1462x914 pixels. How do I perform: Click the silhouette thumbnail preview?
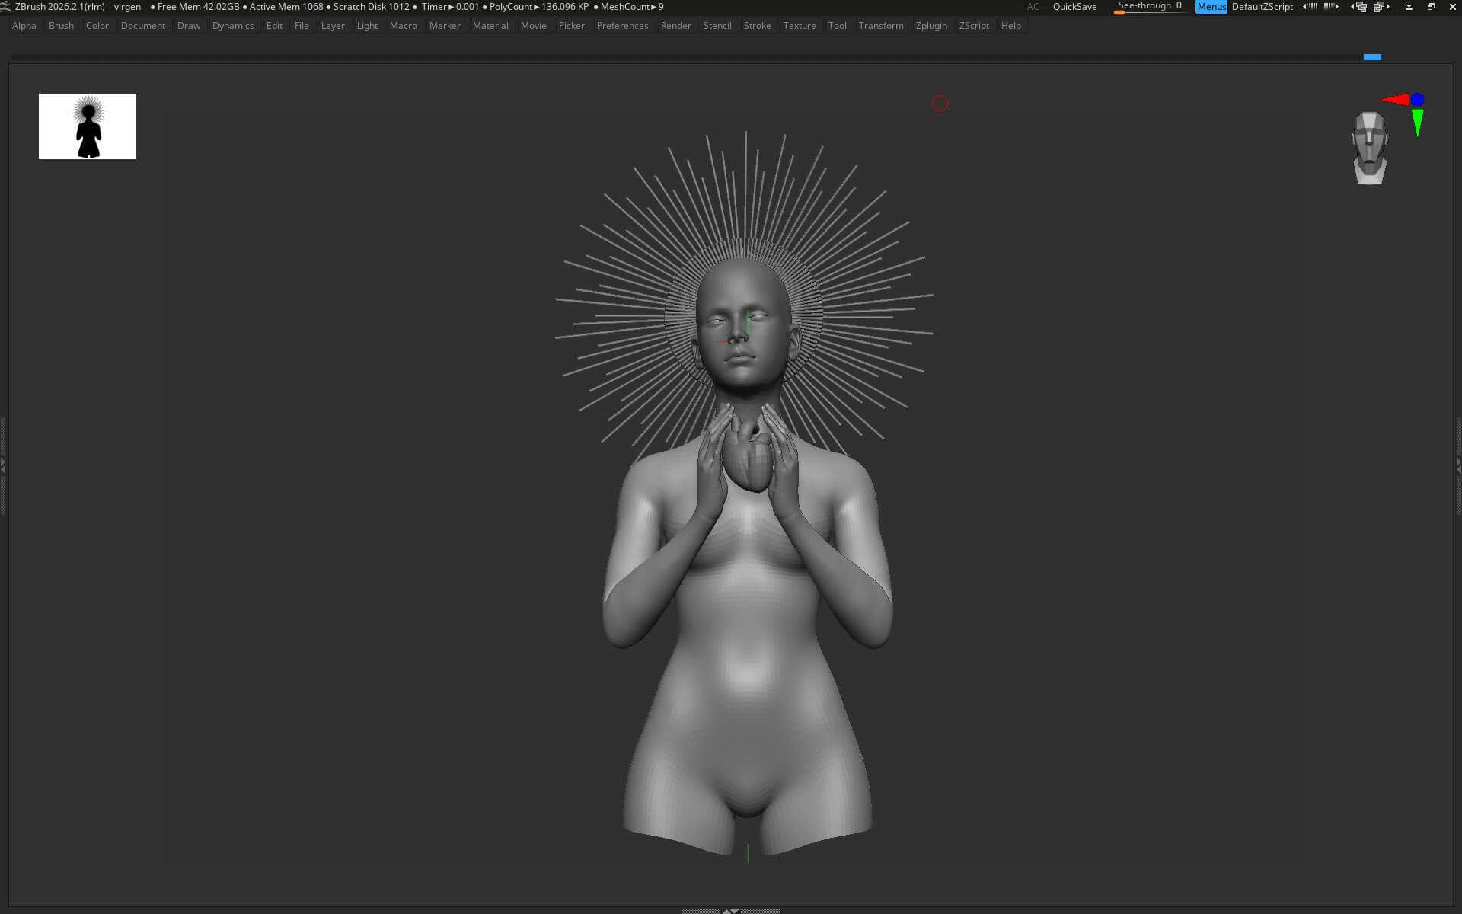click(x=88, y=126)
